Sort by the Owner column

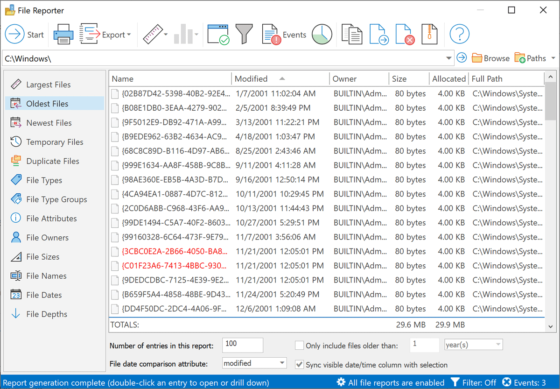pos(359,79)
